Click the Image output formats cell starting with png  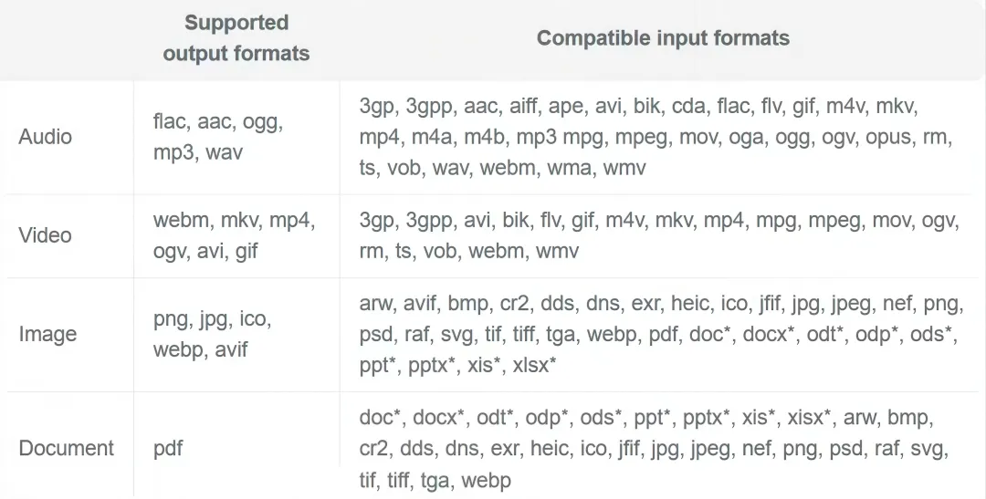[213, 334]
